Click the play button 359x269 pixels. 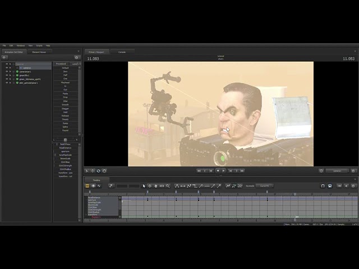tap(224, 171)
